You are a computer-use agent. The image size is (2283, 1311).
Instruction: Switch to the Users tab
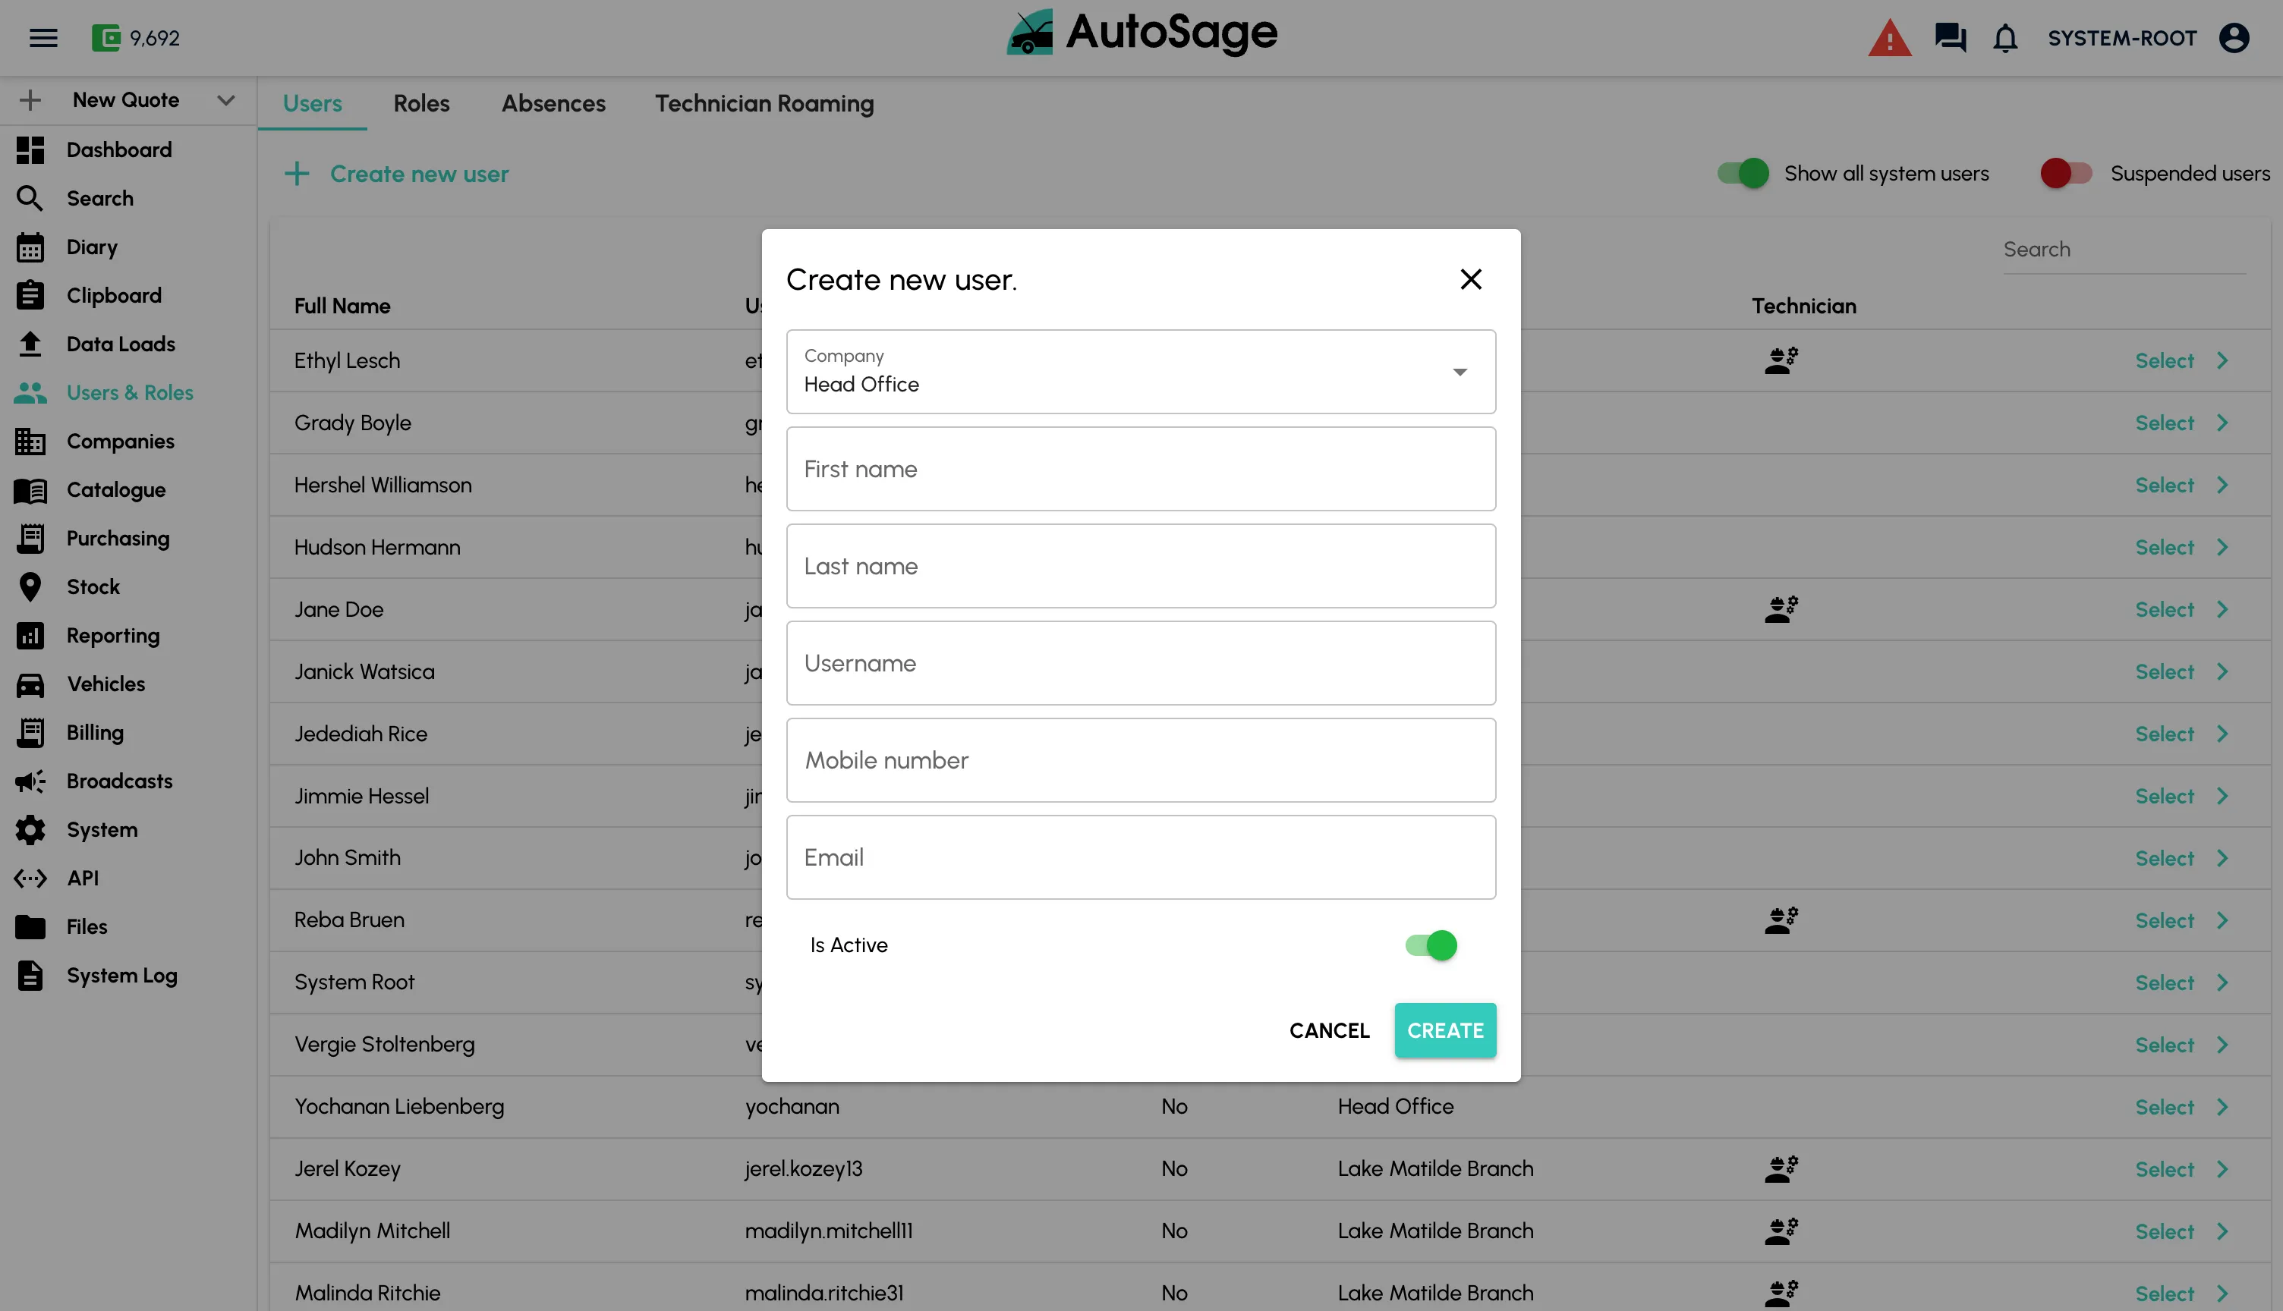pos(312,103)
